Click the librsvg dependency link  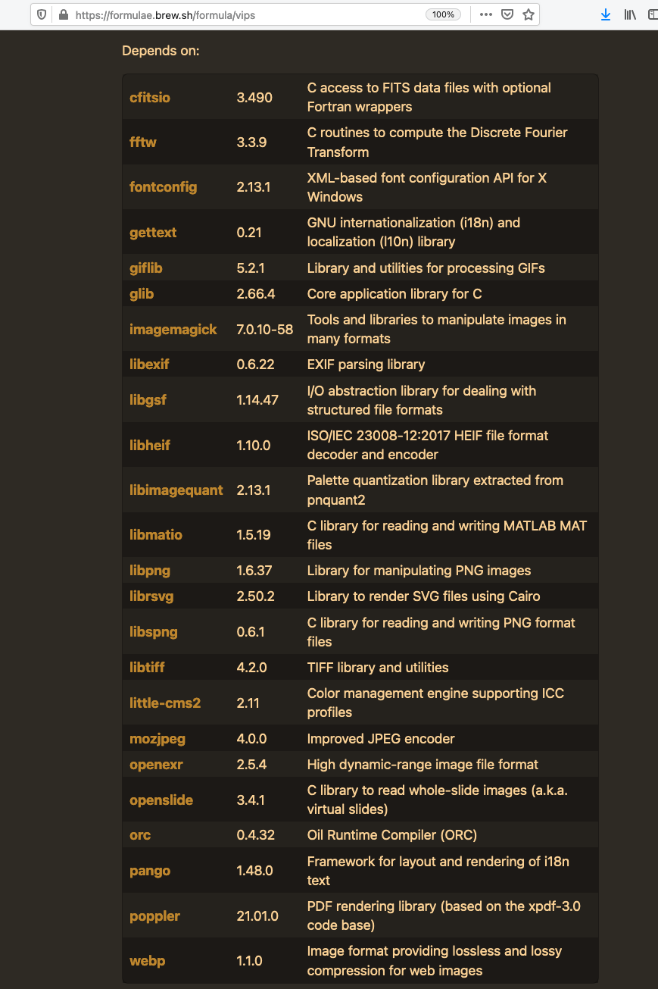coord(151,596)
